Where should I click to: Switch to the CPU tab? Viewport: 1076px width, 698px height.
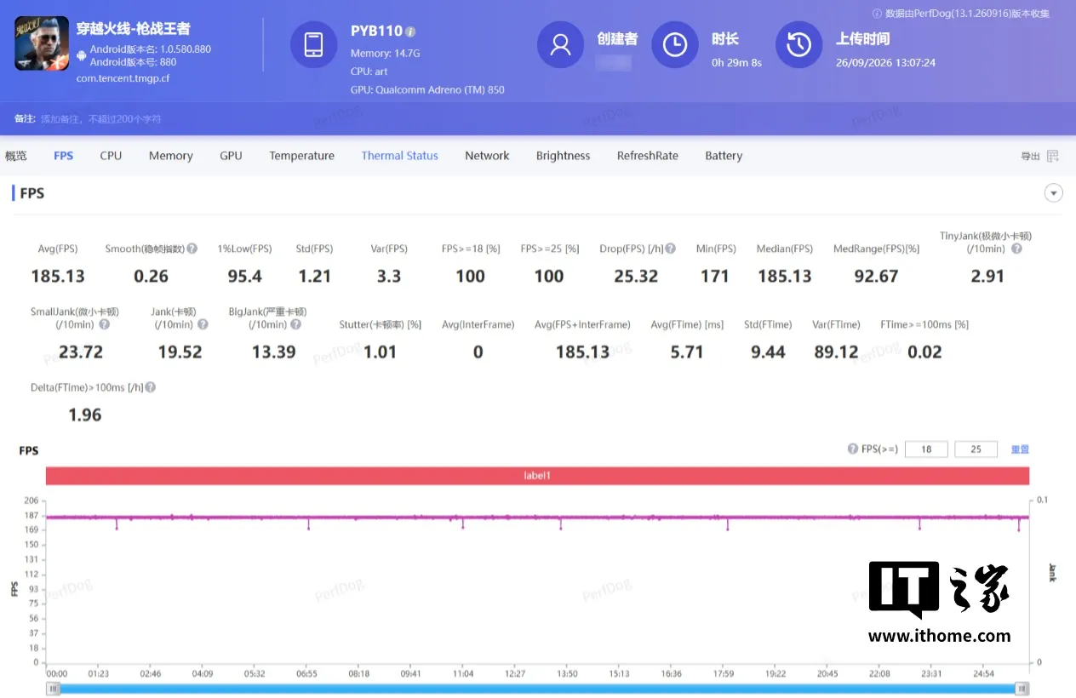pyautogui.click(x=111, y=156)
